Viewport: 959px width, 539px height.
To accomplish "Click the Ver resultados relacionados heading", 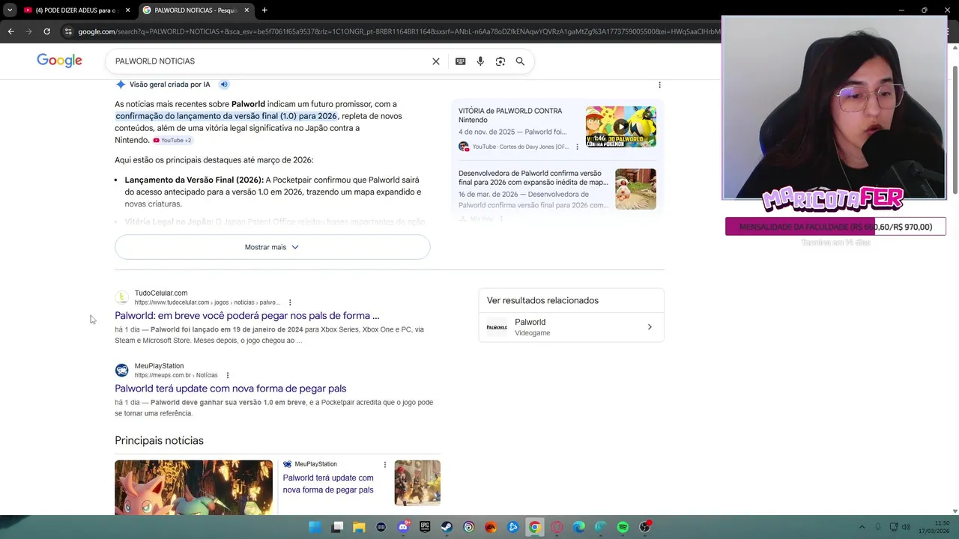I will 542,300.
